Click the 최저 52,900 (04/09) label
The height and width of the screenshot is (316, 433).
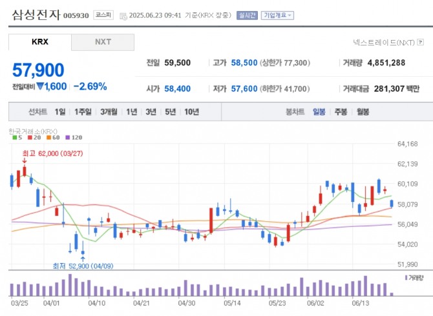[x=83, y=266]
